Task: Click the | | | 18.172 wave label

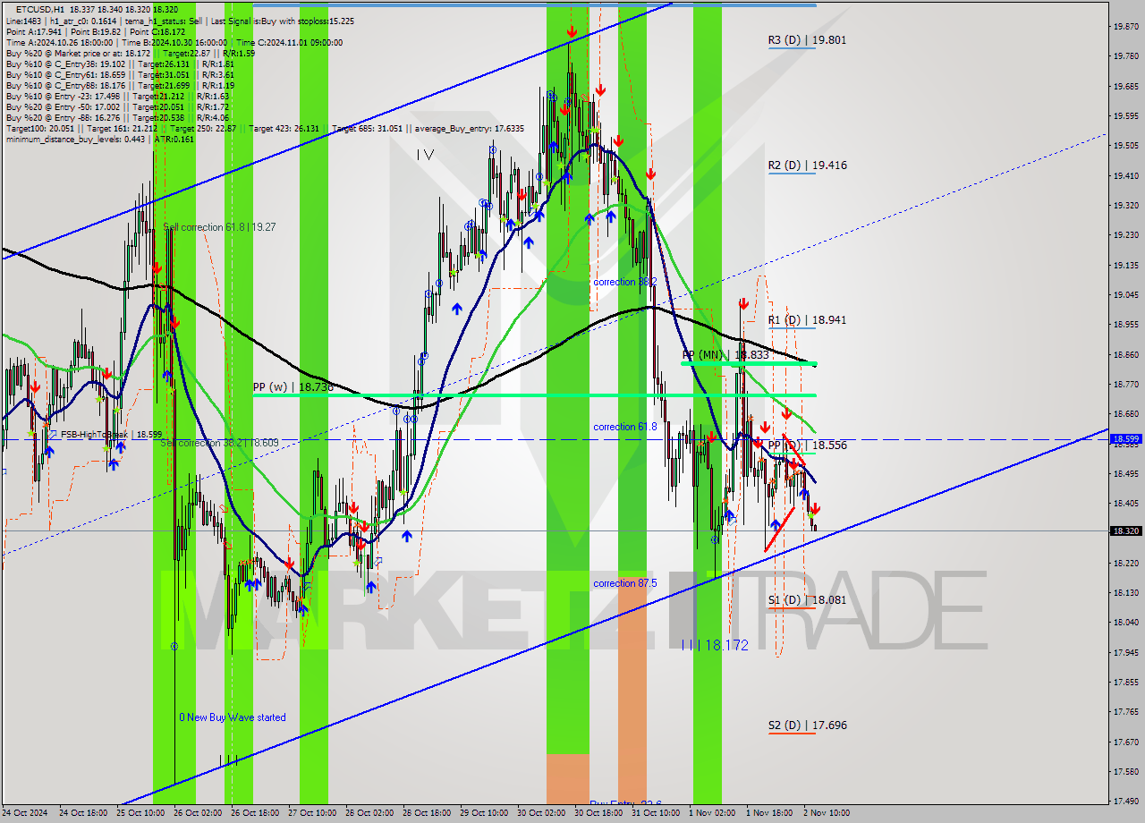Action: 715,644
